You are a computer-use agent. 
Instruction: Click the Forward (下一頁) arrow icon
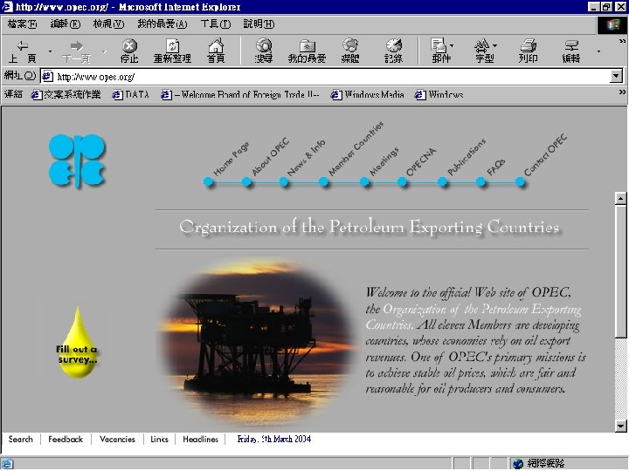coord(76,45)
